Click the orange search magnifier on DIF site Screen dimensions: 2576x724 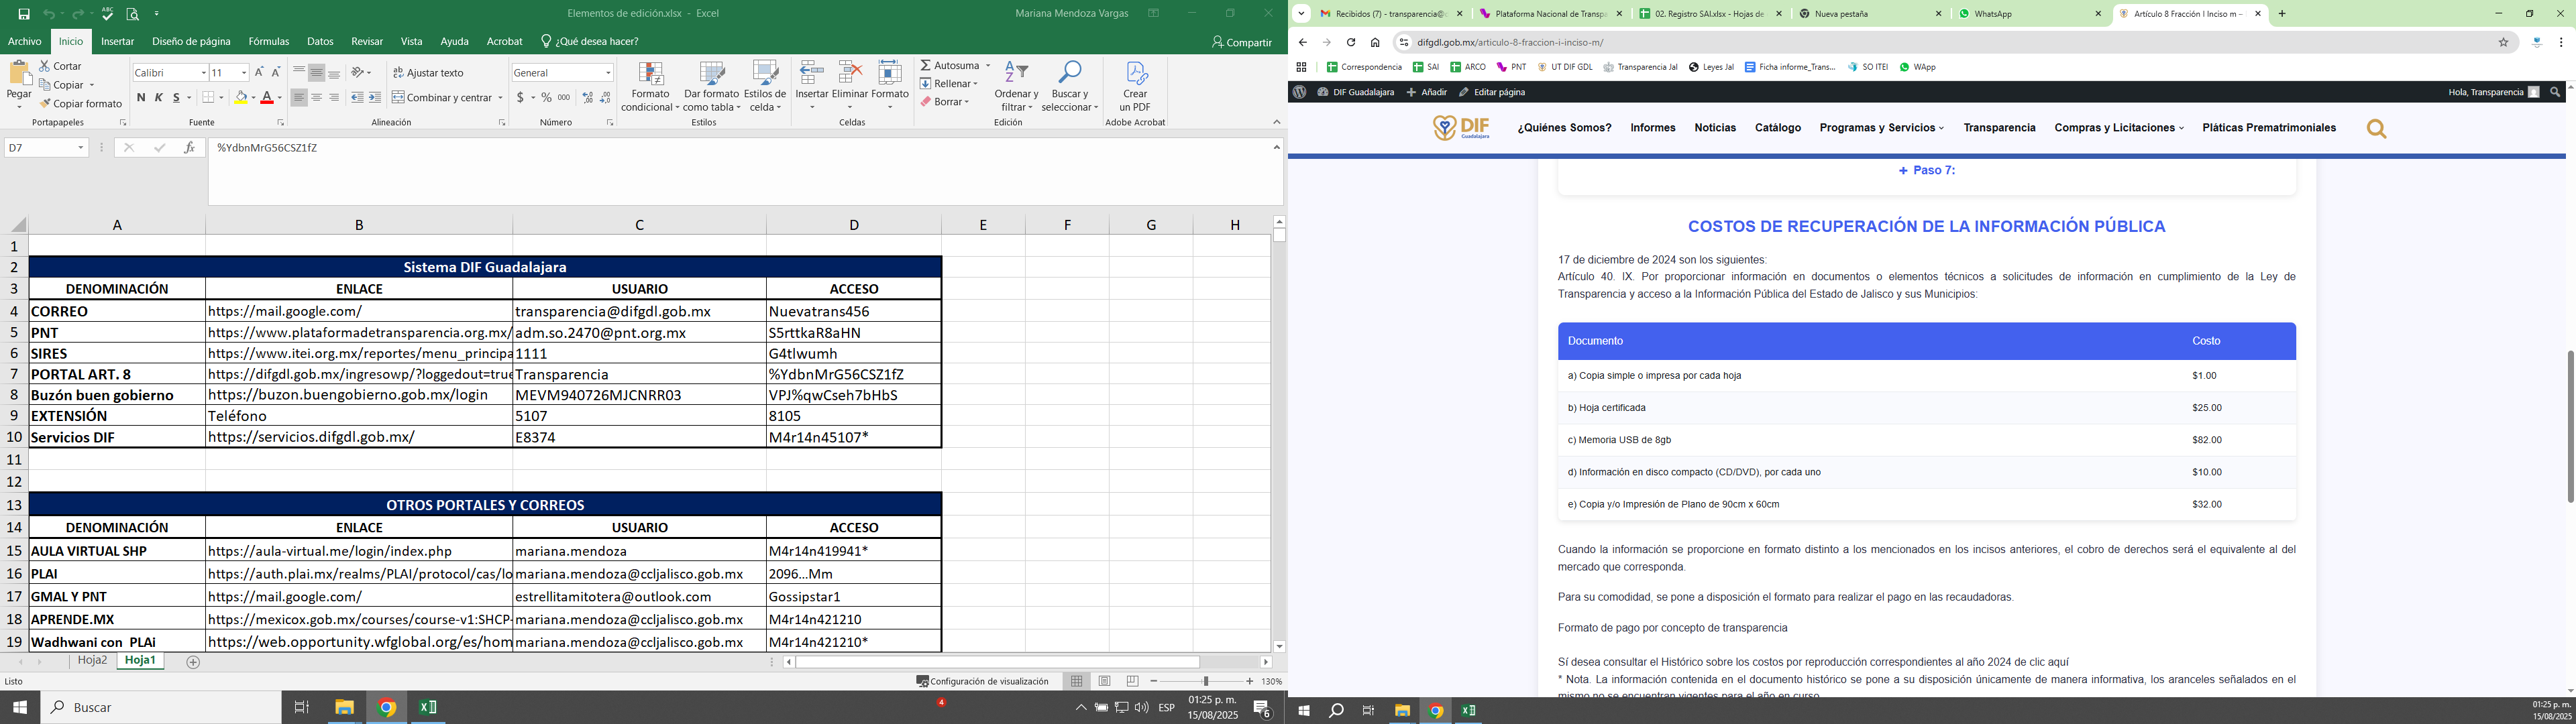(2377, 129)
